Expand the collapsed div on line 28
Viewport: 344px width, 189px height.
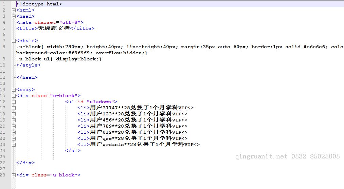pyautogui.click(x=14, y=175)
